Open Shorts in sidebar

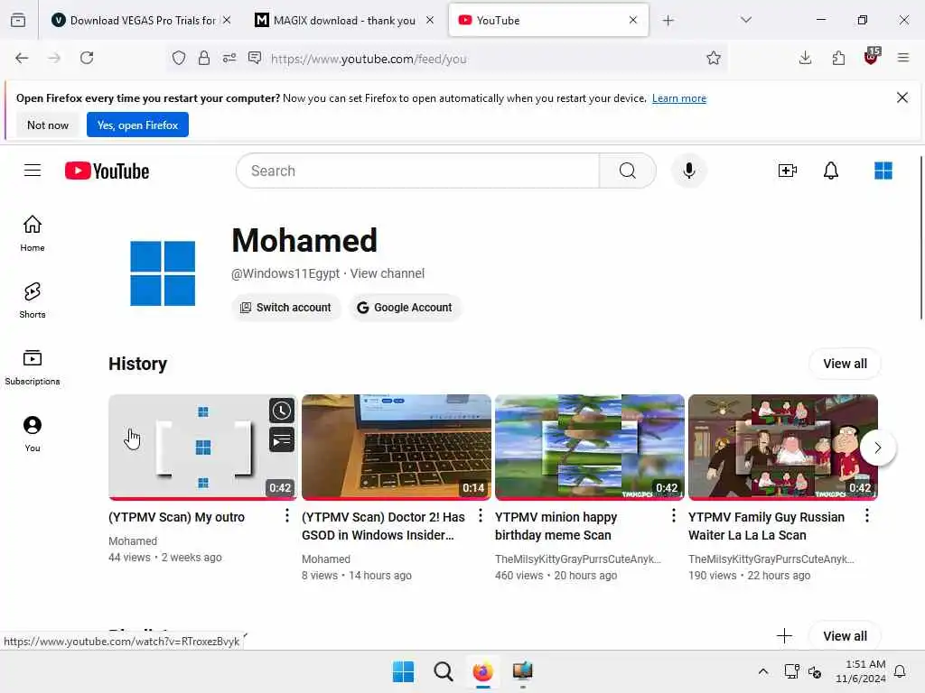click(x=33, y=300)
